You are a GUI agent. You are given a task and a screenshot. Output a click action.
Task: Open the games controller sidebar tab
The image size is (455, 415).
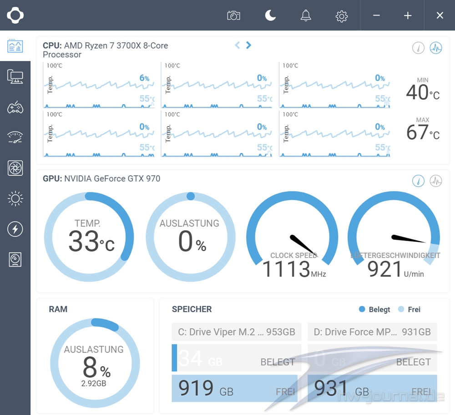(x=15, y=107)
